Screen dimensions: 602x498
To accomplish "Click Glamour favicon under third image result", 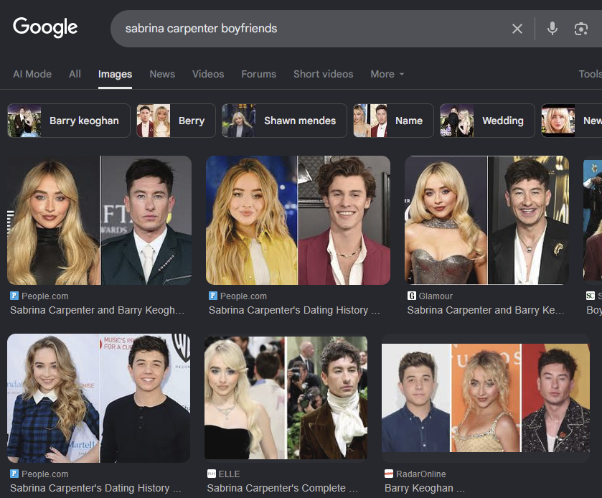I will pyautogui.click(x=412, y=296).
